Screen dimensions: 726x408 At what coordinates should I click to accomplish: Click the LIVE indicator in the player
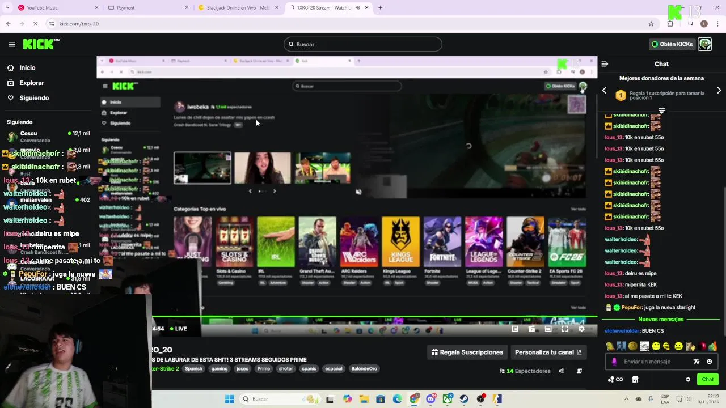pos(178,329)
